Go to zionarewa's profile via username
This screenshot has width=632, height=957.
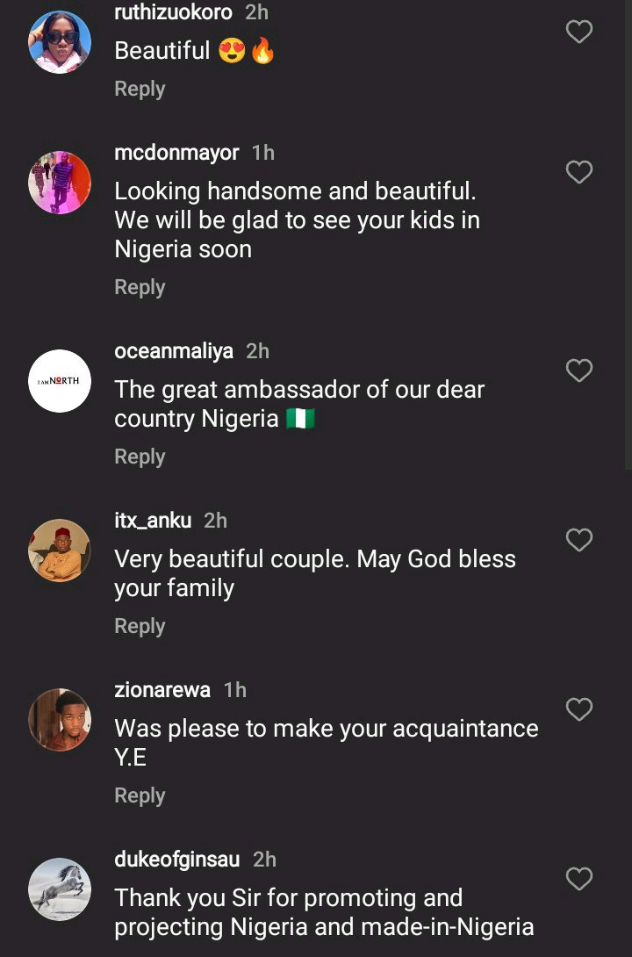162,690
